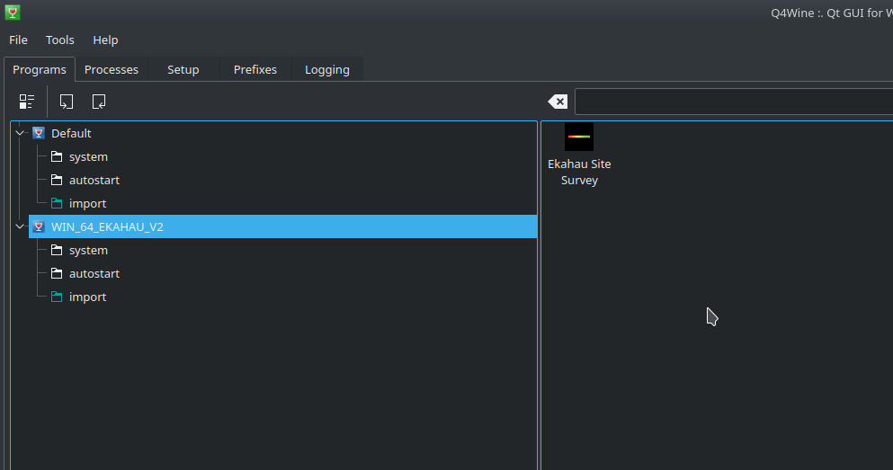Open the Help menu
This screenshot has width=893, height=470.
(x=105, y=40)
